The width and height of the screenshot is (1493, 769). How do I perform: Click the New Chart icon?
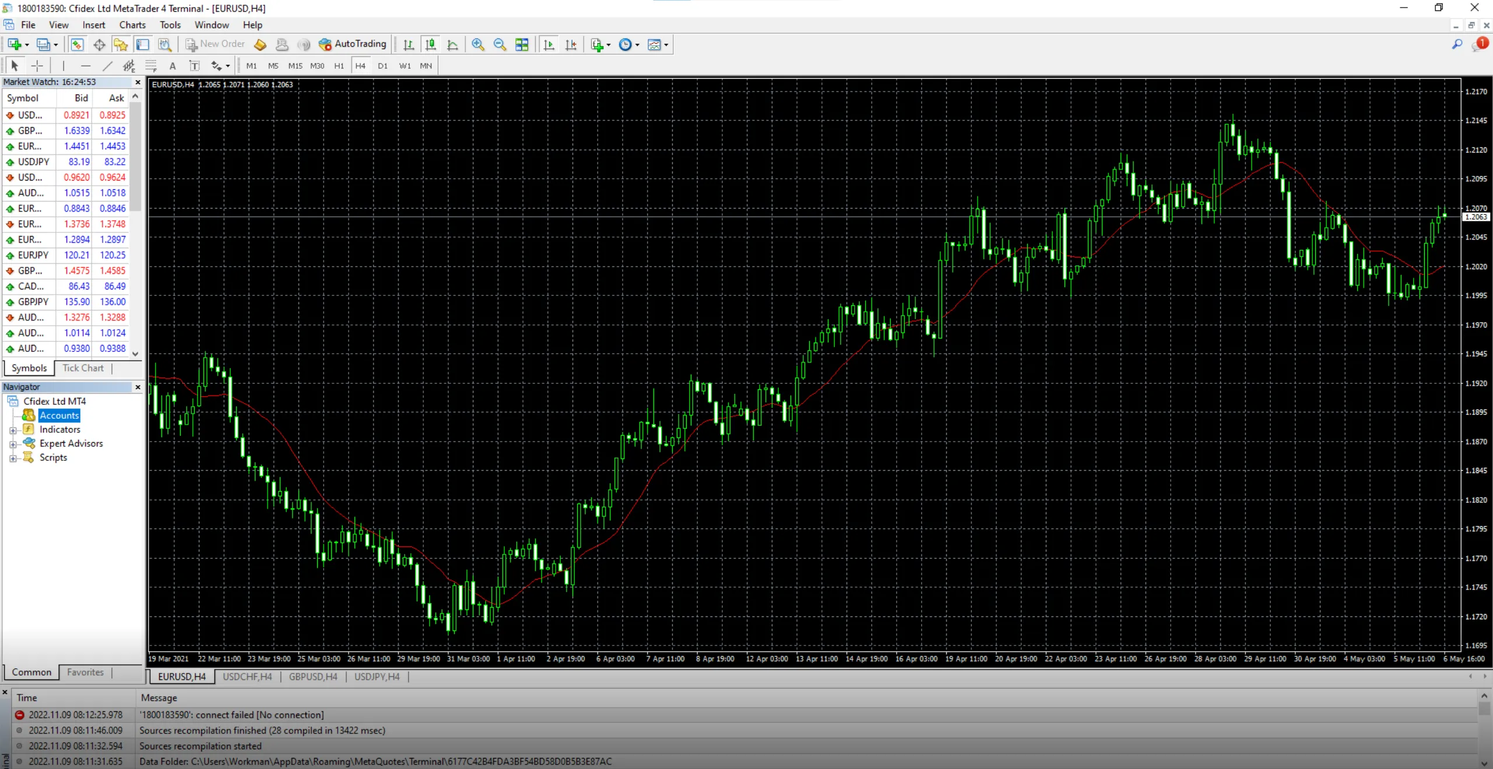[14, 44]
